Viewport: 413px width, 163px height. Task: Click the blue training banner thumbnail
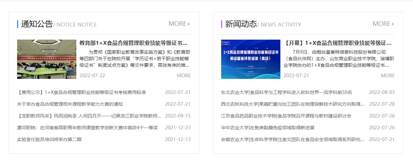[x=250, y=59]
